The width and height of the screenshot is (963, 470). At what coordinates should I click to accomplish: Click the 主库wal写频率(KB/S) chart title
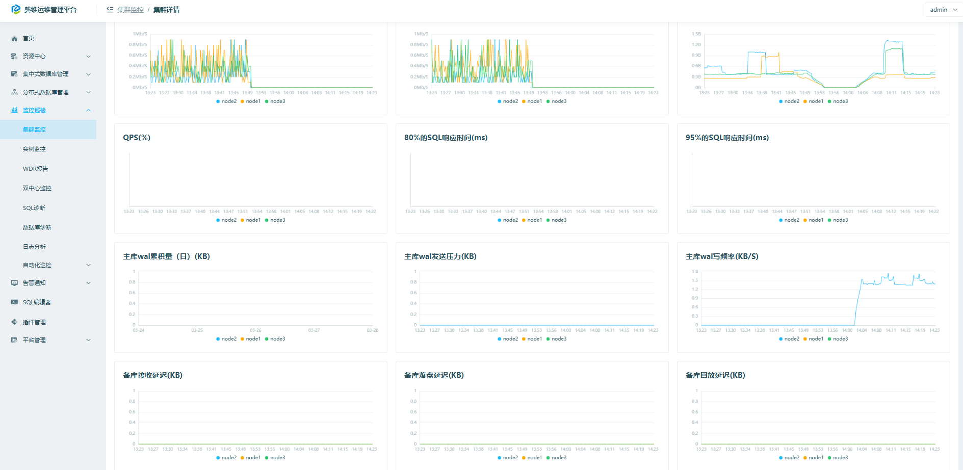[x=722, y=256]
